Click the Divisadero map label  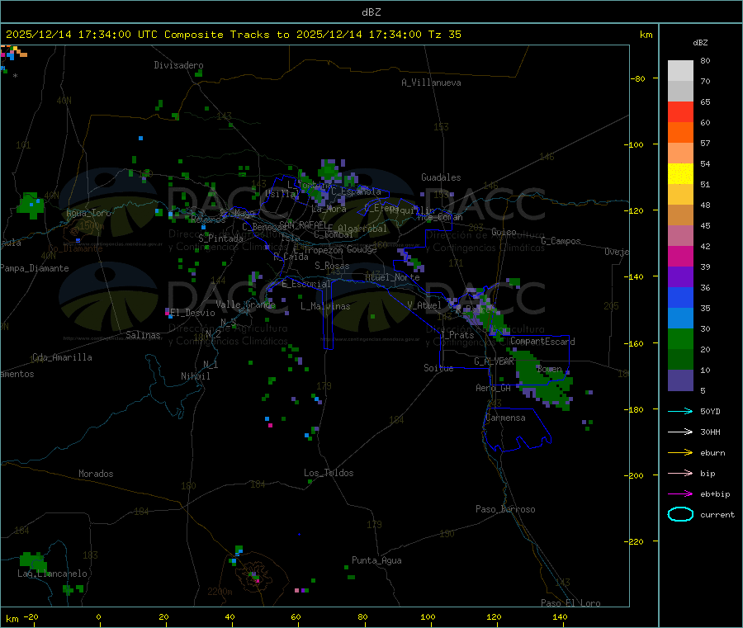coord(178,65)
